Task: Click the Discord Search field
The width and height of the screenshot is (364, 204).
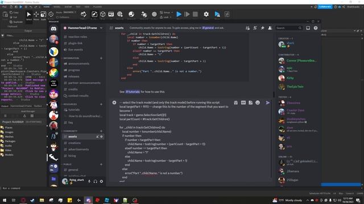Action: click(x=289, y=28)
